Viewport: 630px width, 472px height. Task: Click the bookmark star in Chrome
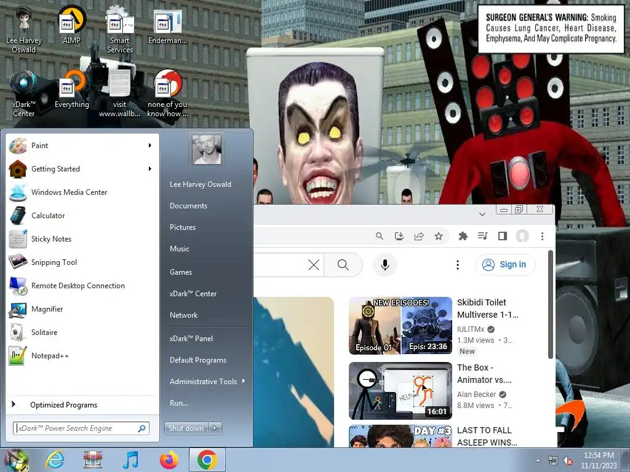click(x=438, y=236)
